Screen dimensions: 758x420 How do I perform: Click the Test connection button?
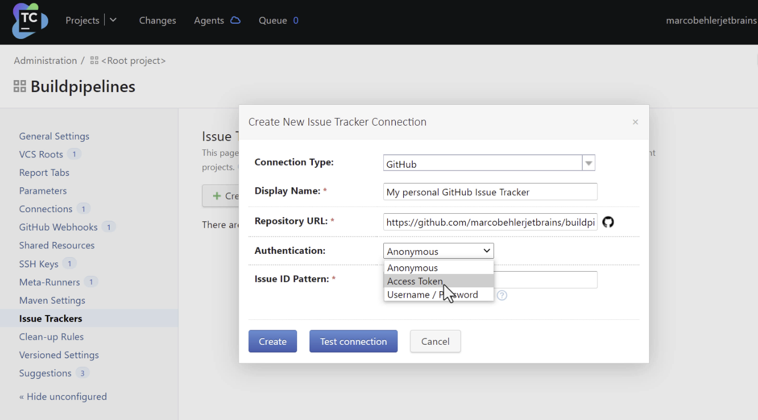(353, 341)
